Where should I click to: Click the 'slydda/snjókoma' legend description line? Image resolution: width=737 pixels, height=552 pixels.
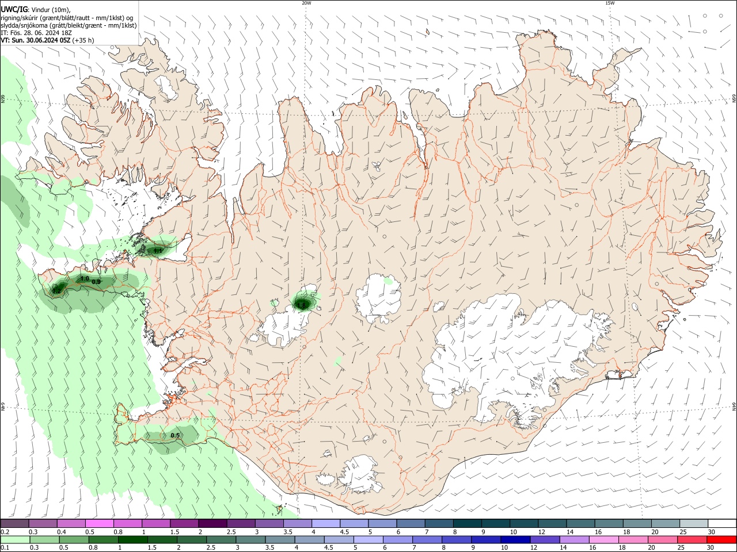[x=69, y=25]
